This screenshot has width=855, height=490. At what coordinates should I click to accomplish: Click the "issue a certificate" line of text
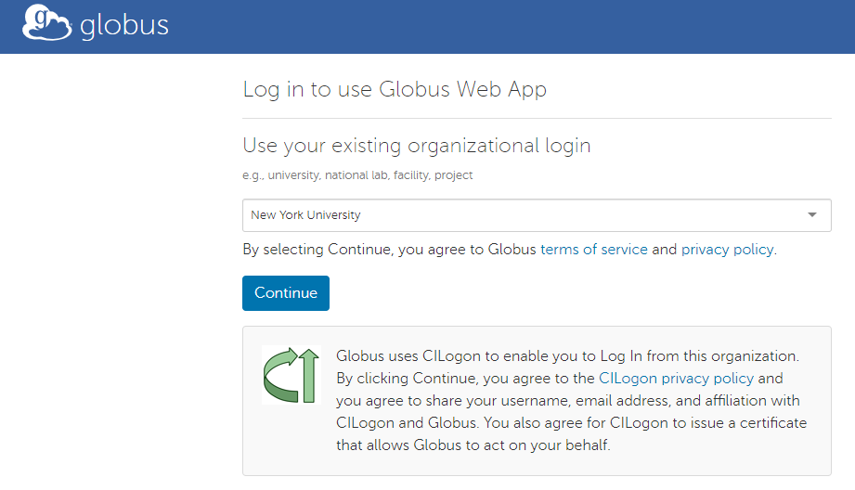click(x=571, y=423)
